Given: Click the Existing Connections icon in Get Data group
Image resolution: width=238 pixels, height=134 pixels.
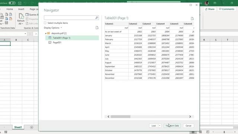Looking at the screenshot, I should (x=11, y=19).
